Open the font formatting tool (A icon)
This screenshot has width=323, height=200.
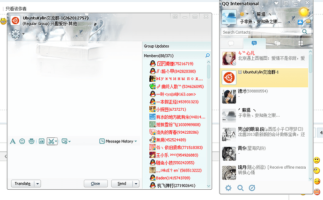click(x=13, y=141)
